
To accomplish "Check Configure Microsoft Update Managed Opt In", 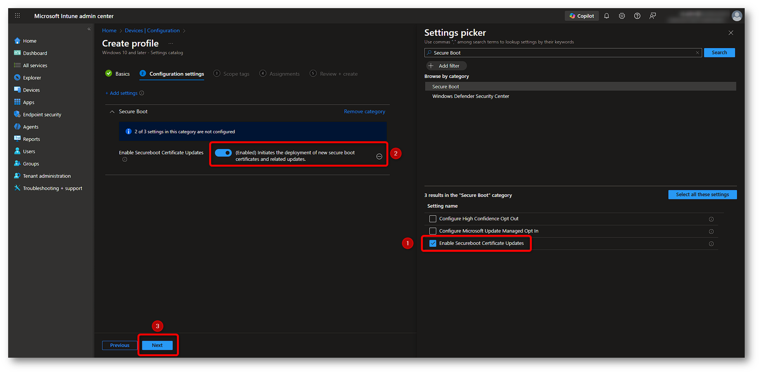I will [x=433, y=231].
